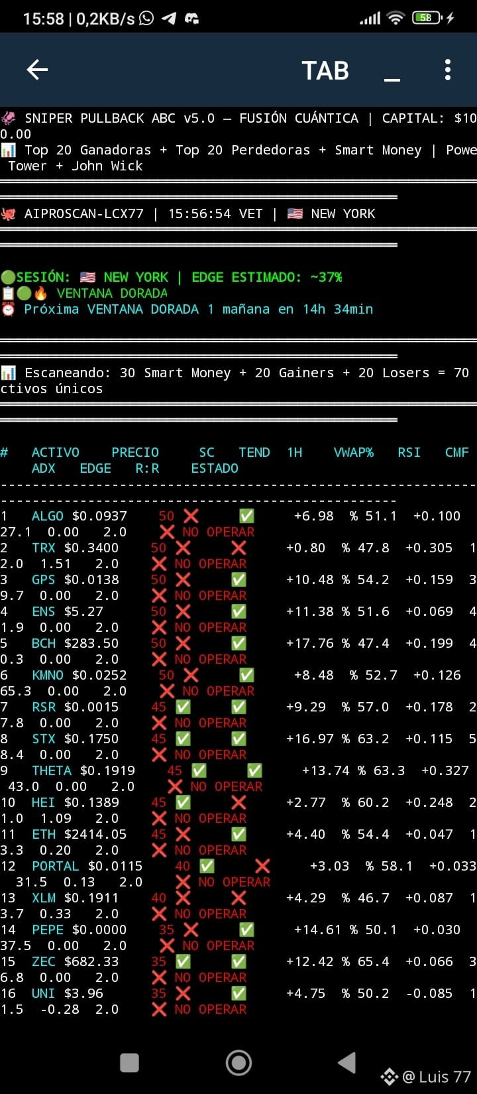This screenshot has height=1094, width=477.
Task: Tap FUSIÓN CUÁNTICA in title line
Action: coord(299,118)
